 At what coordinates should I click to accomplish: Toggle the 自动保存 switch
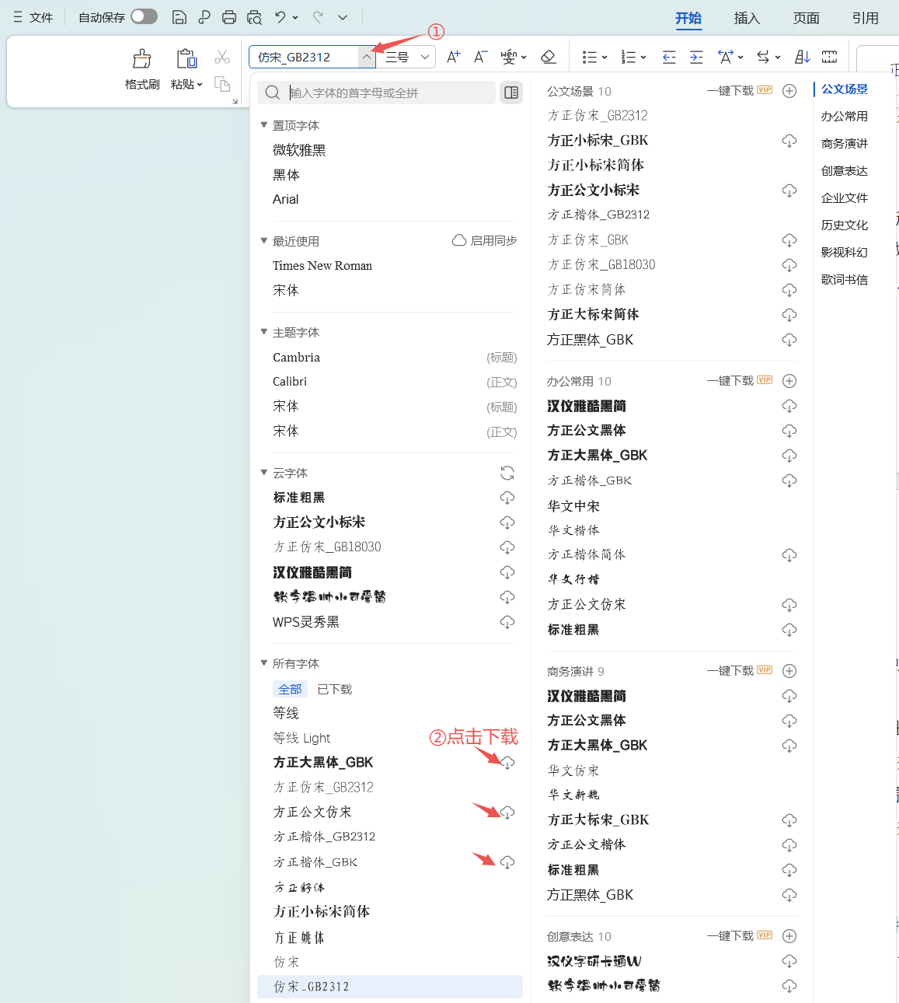[144, 16]
